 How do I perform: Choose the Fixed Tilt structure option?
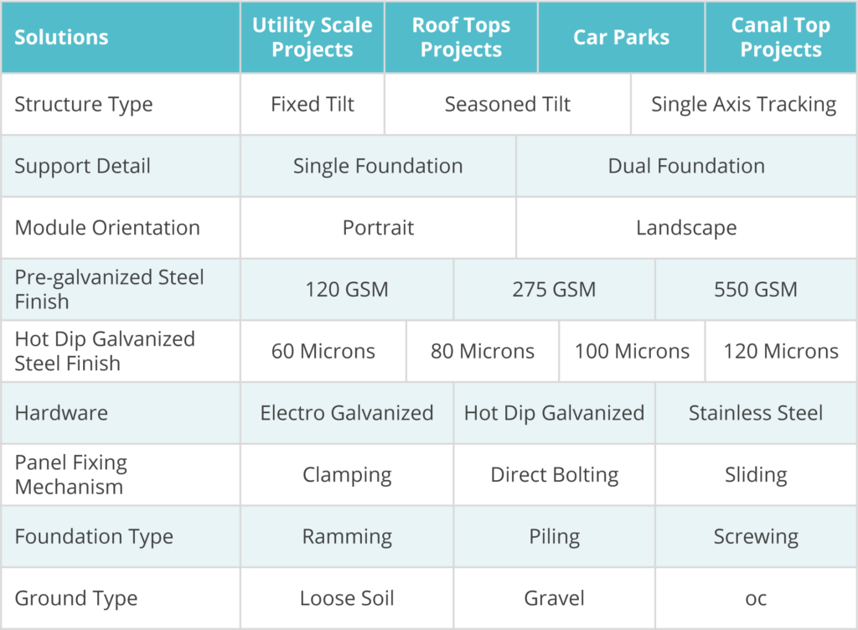coord(313,105)
